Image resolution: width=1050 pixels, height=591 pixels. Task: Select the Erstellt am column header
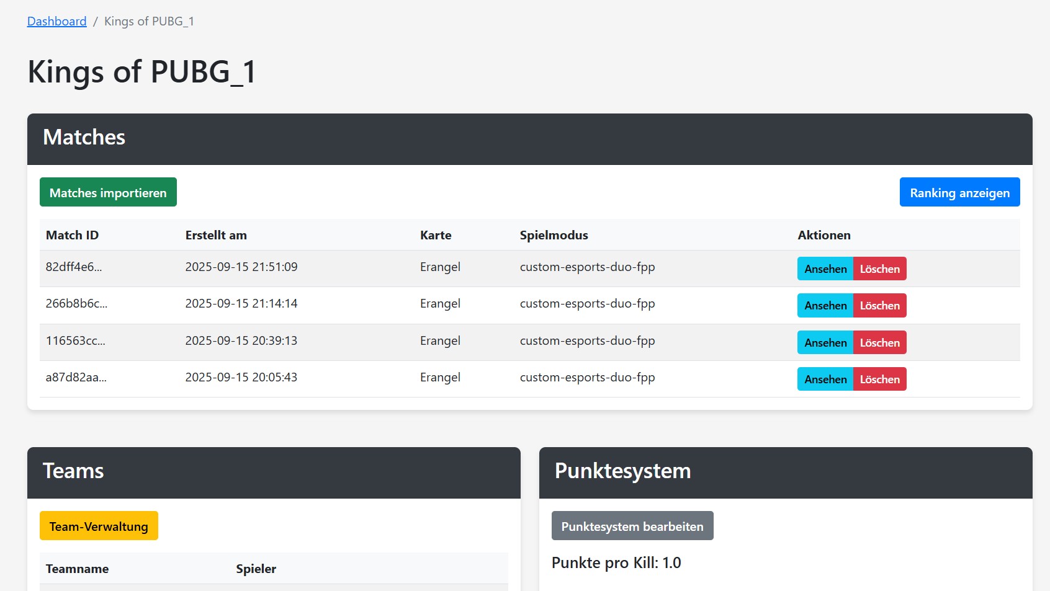[216, 235]
